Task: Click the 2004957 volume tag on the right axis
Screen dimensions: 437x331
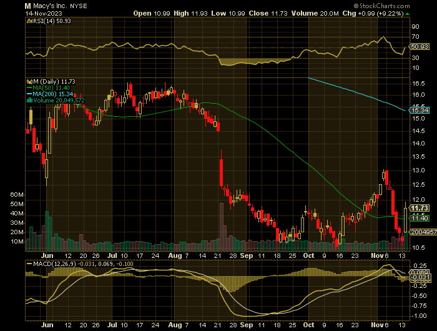Action: pos(423,232)
